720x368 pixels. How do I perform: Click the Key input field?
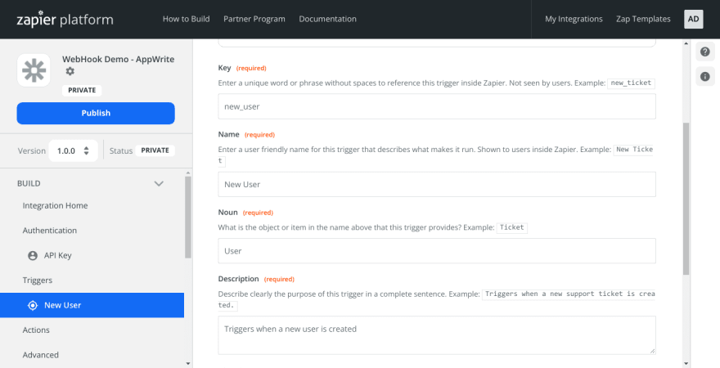point(437,106)
